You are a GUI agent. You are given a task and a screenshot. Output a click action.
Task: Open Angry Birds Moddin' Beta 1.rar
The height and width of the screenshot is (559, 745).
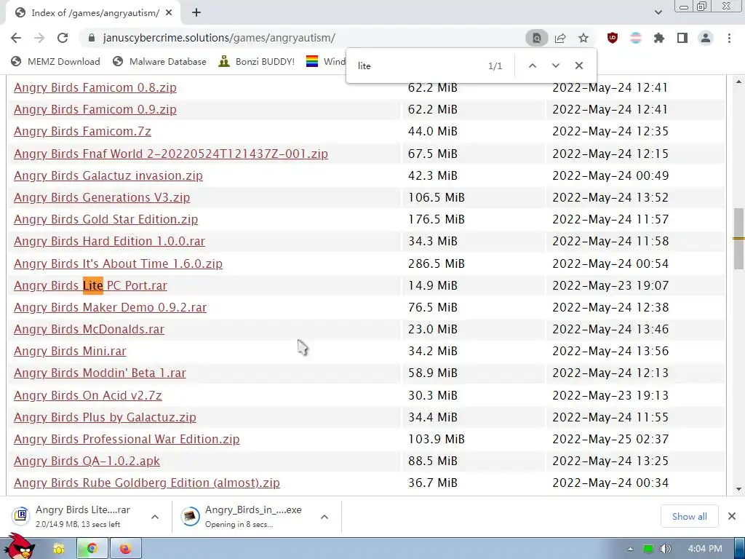point(100,373)
